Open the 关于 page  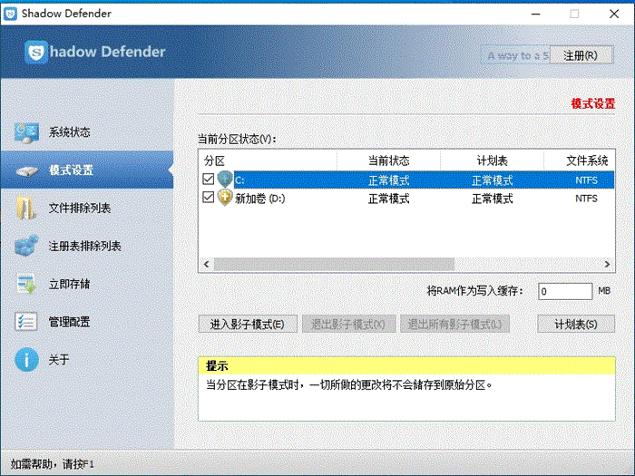click(x=87, y=359)
